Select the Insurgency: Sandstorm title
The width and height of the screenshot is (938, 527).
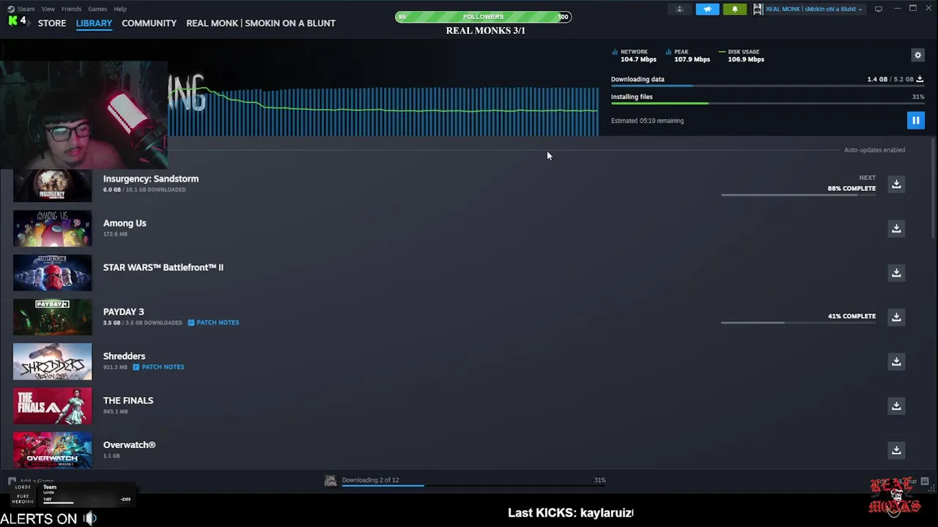pyautogui.click(x=151, y=179)
